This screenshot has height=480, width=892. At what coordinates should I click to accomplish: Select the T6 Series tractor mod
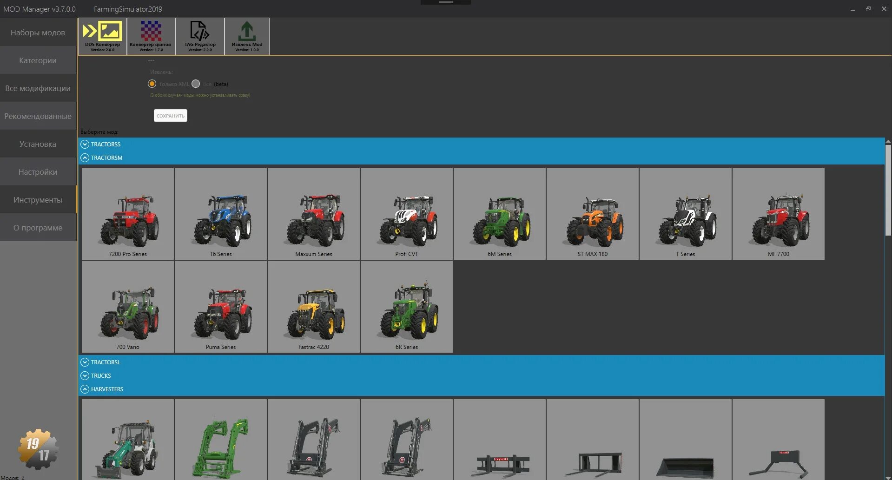point(221,214)
